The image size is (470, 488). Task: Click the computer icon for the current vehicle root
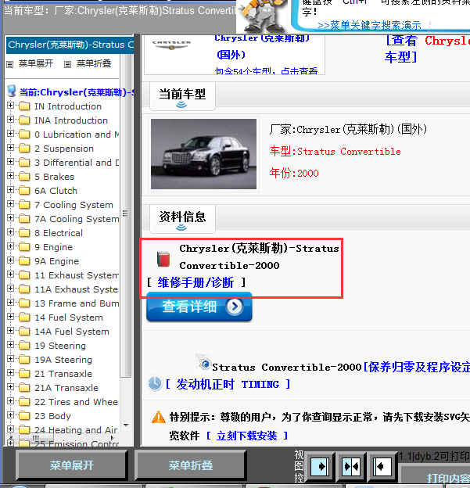pyautogui.click(x=12, y=91)
